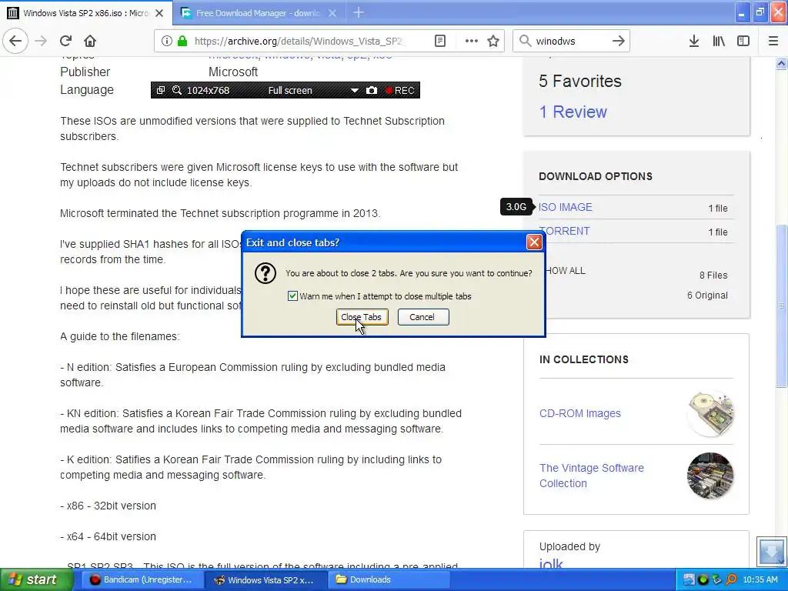
Task: Switch to Bandicam taskbar button
Action: pyautogui.click(x=141, y=579)
